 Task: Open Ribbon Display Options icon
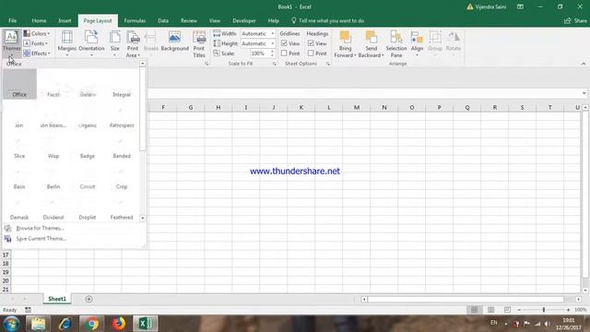tap(520, 6)
